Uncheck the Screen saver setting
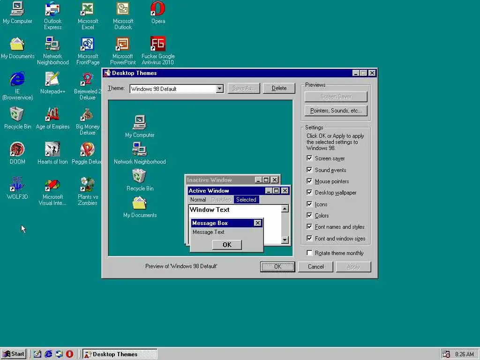This screenshot has height=360, width=480. (309, 158)
